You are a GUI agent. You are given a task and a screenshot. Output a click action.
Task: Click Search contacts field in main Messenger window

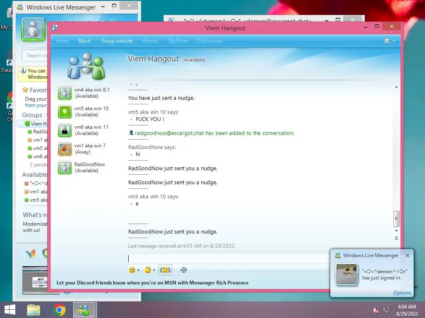[x=35, y=55]
